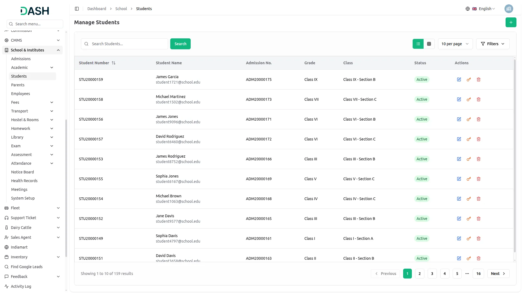Click the Search button

[x=180, y=44]
